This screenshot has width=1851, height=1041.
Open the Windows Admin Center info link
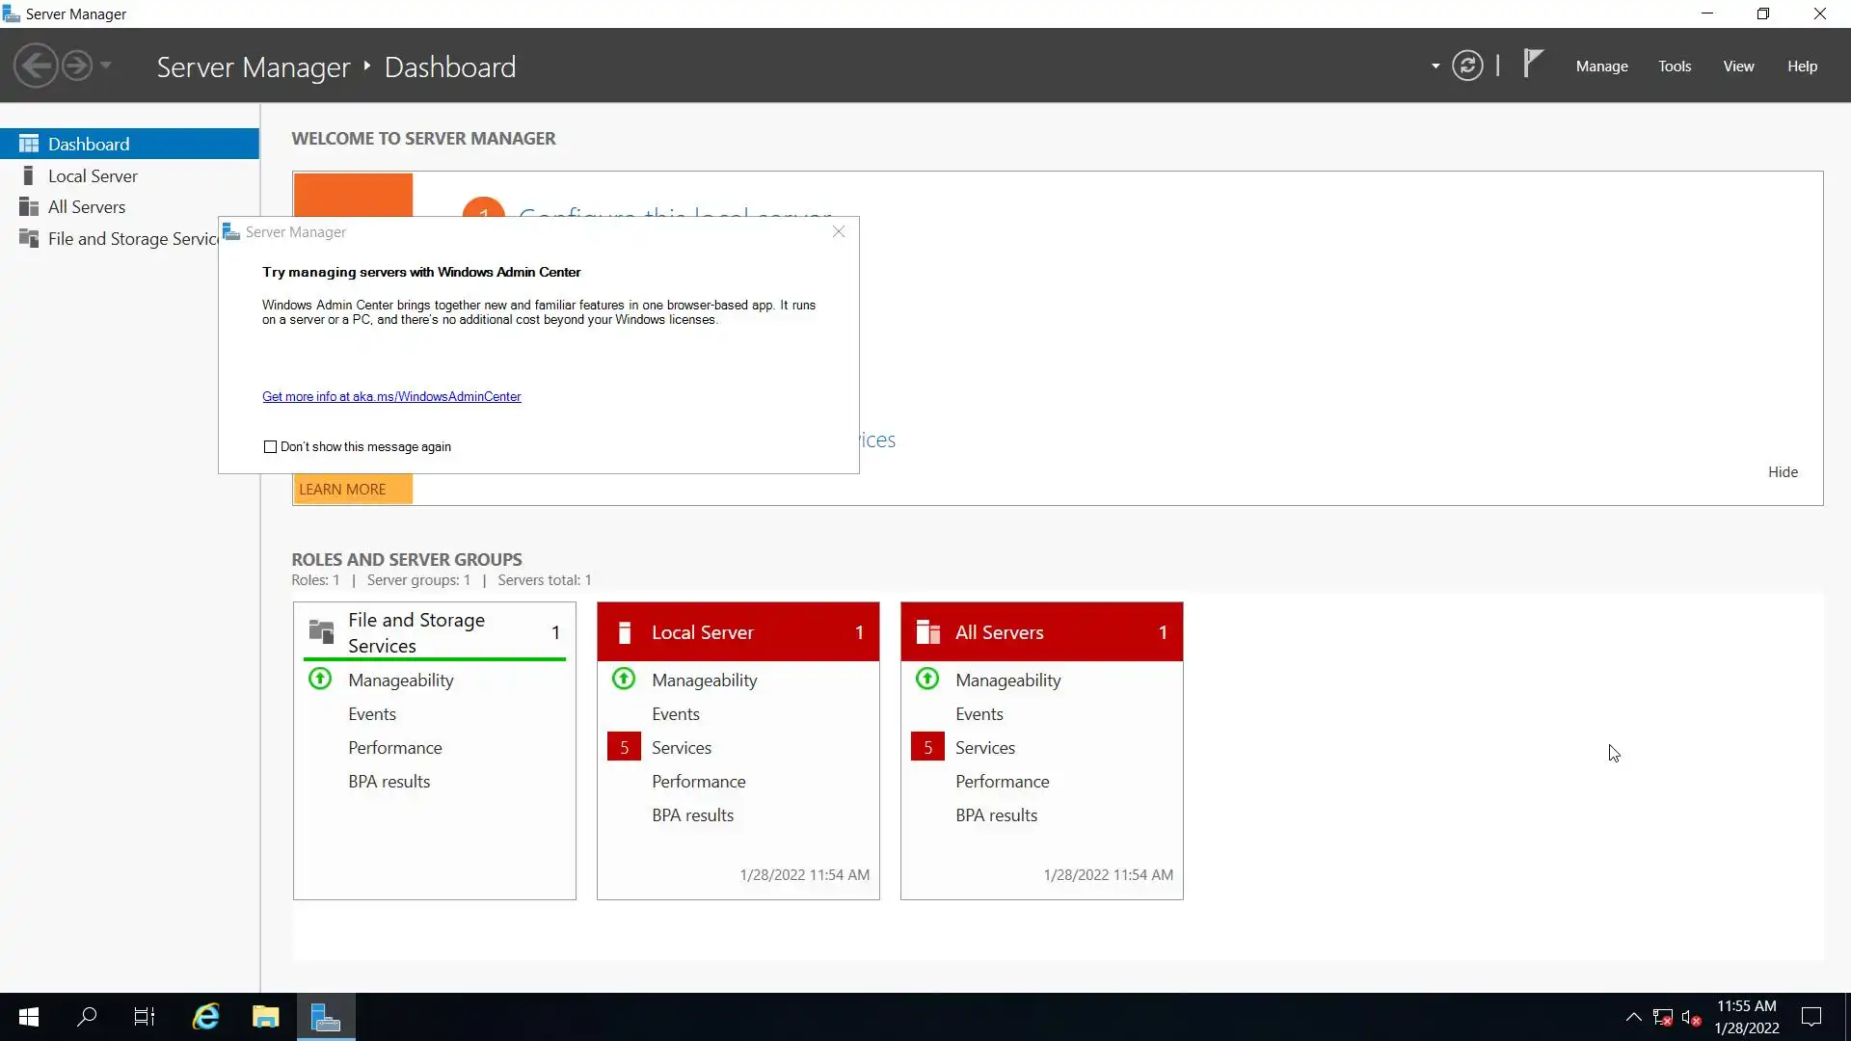(391, 396)
